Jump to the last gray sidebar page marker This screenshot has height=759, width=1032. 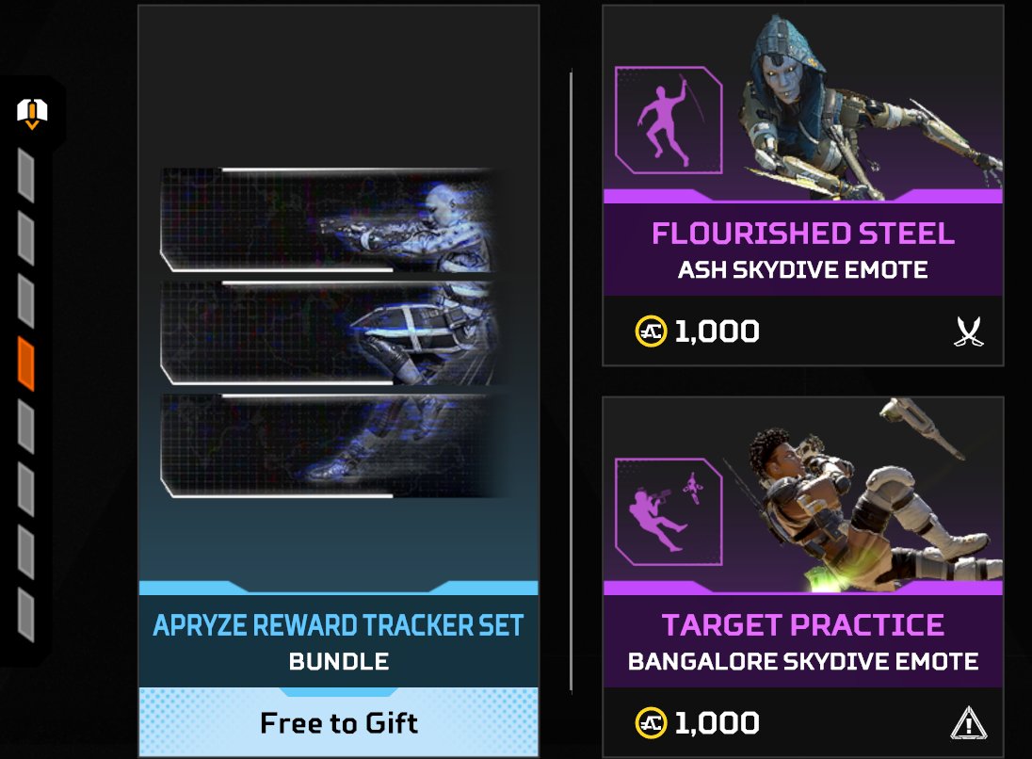pos(25,615)
